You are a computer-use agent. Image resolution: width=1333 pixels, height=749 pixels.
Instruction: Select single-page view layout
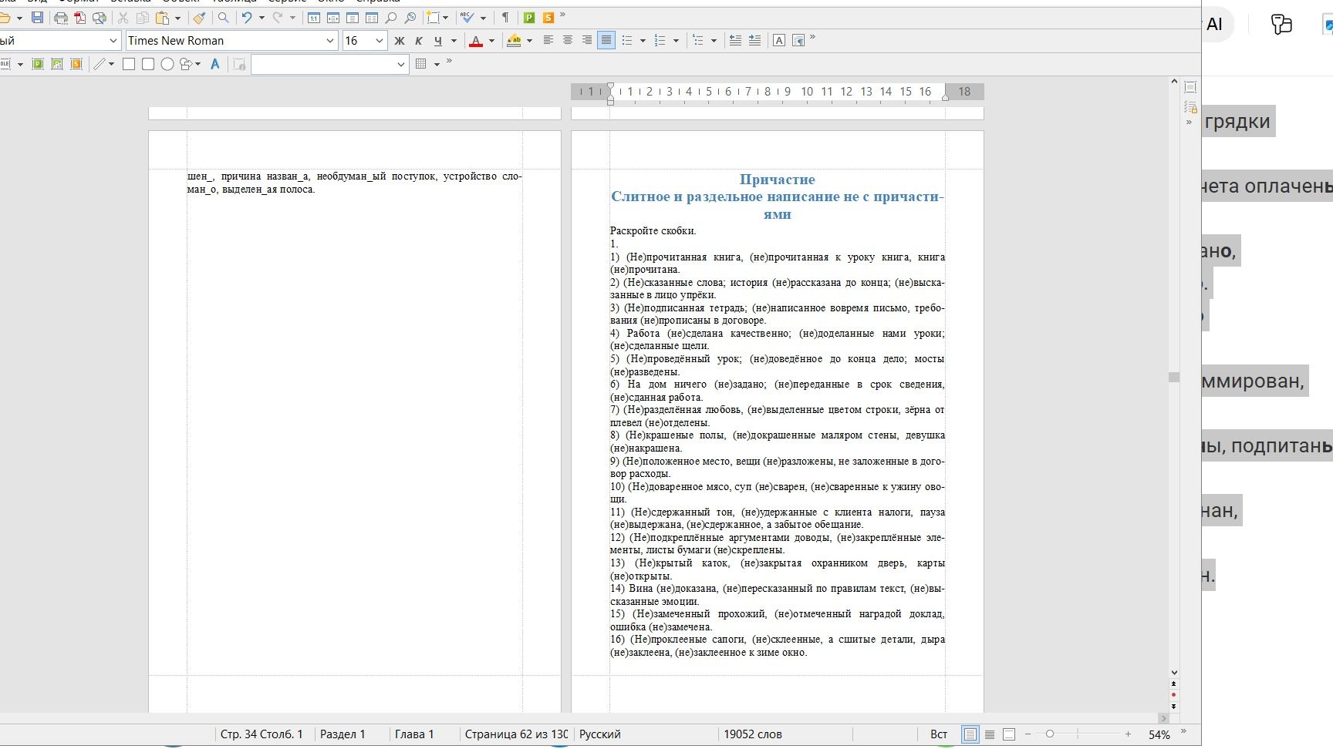point(970,734)
